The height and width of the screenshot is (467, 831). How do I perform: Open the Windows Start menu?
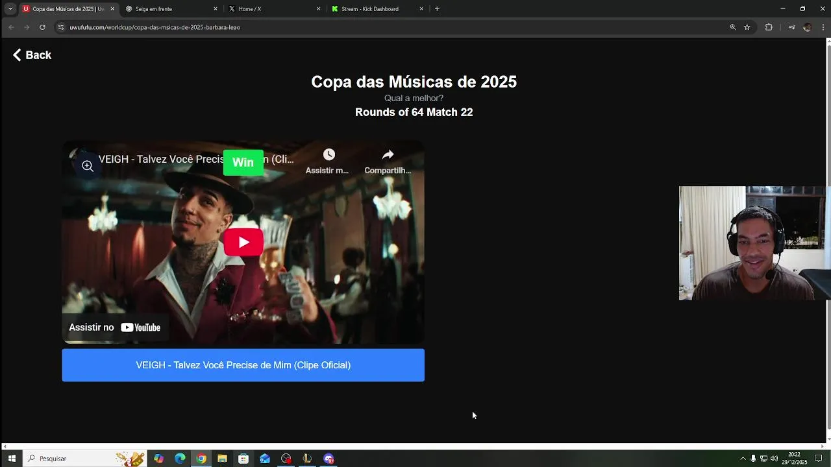pos(12,459)
